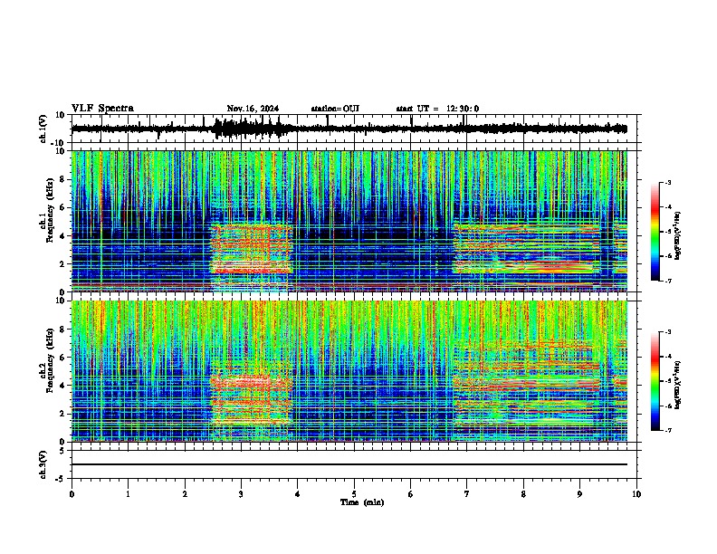Click the "ch.3(V)" axis label
Viewport: 717px width, 554px height.
click(x=43, y=464)
